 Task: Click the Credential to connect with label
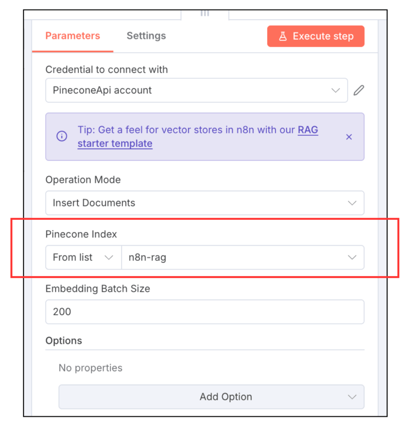click(106, 70)
